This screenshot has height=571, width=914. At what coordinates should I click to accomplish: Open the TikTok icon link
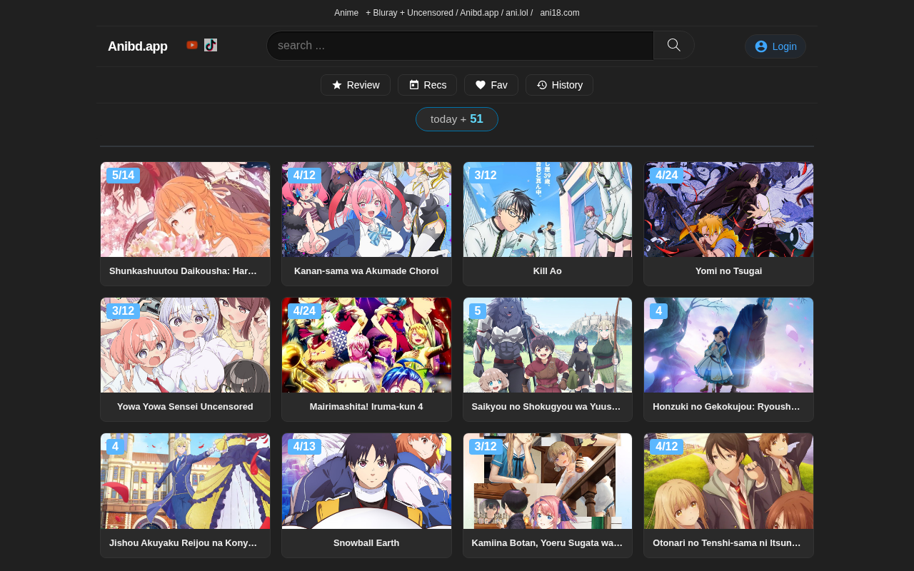(211, 45)
